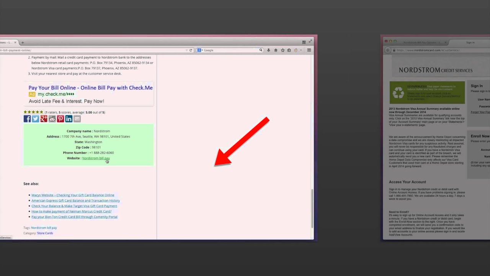490x276 pixels.
Task: Click the orange add-on icon in toolbar
Action: coord(296,50)
